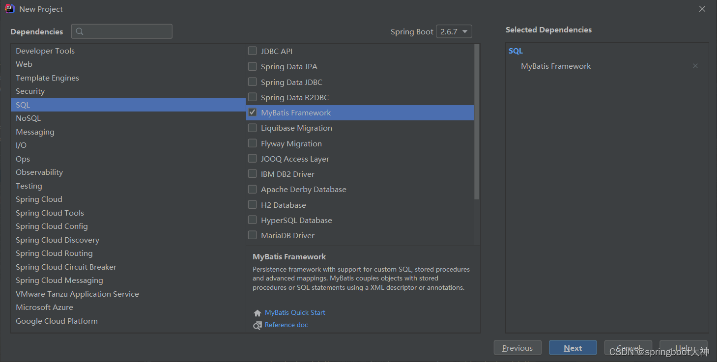Screen dimensions: 717x362
Task: Remove MyBatis Framework with the x icon
Action: pyautogui.click(x=695, y=66)
